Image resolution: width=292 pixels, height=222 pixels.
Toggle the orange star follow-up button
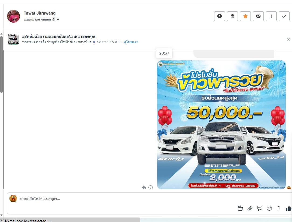pyautogui.click(x=245, y=16)
